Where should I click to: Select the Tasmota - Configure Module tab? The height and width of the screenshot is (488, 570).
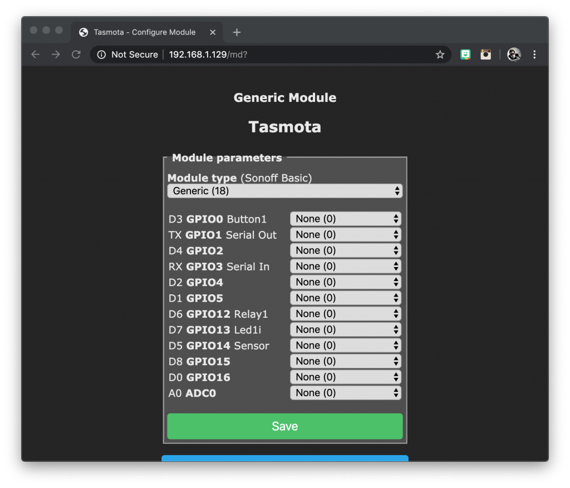coord(147,32)
